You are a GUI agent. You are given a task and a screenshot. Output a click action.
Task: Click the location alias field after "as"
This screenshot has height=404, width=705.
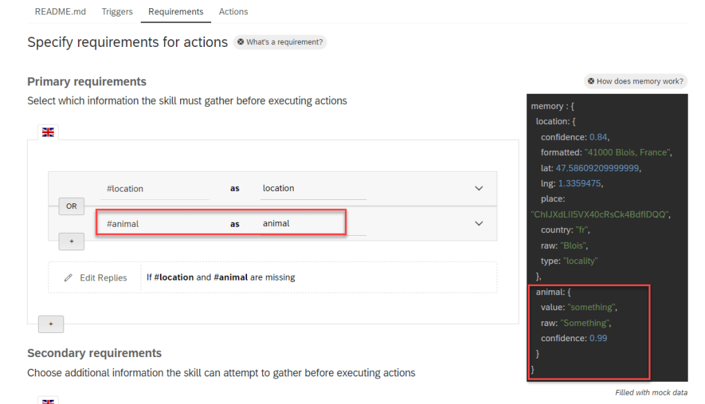pyautogui.click(x=313, y=188)
